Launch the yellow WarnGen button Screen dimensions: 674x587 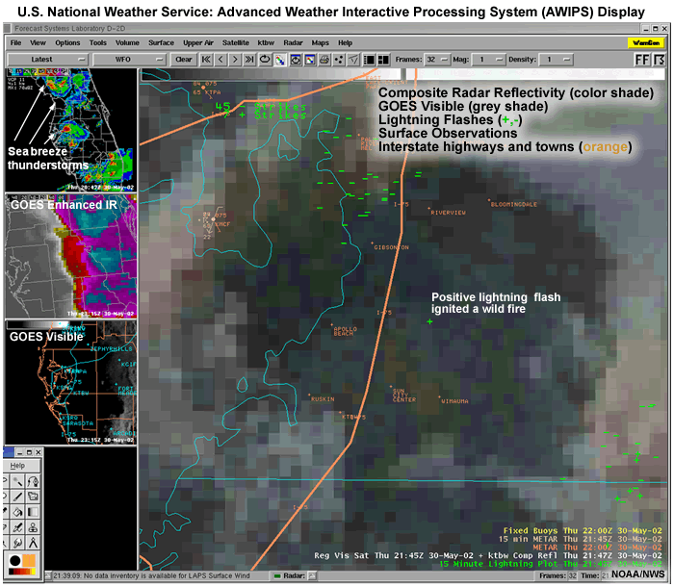click(x=646, y=42)
